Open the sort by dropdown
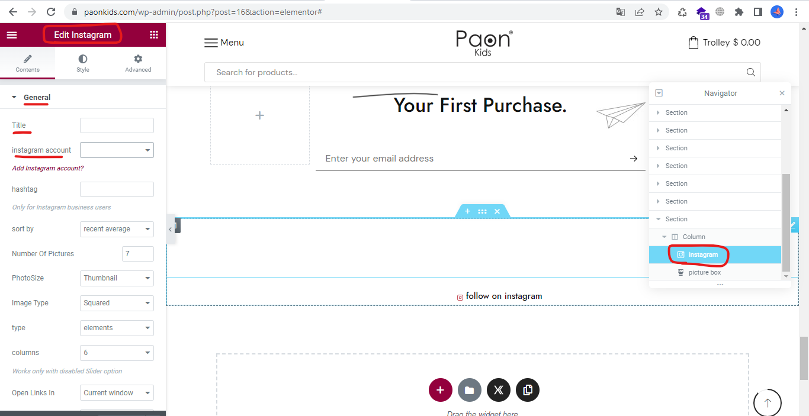The height and width of the screenshot is (416, 809). (117, 229)
